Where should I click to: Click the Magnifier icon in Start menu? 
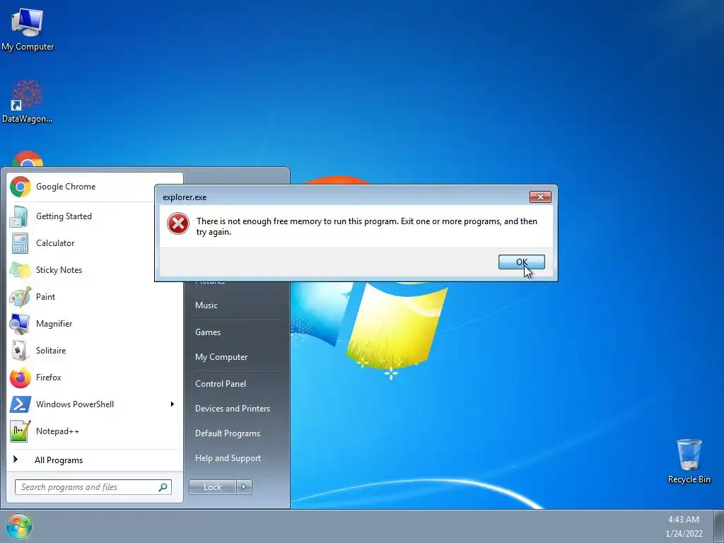pyautogui.click(x=20, y=324)
